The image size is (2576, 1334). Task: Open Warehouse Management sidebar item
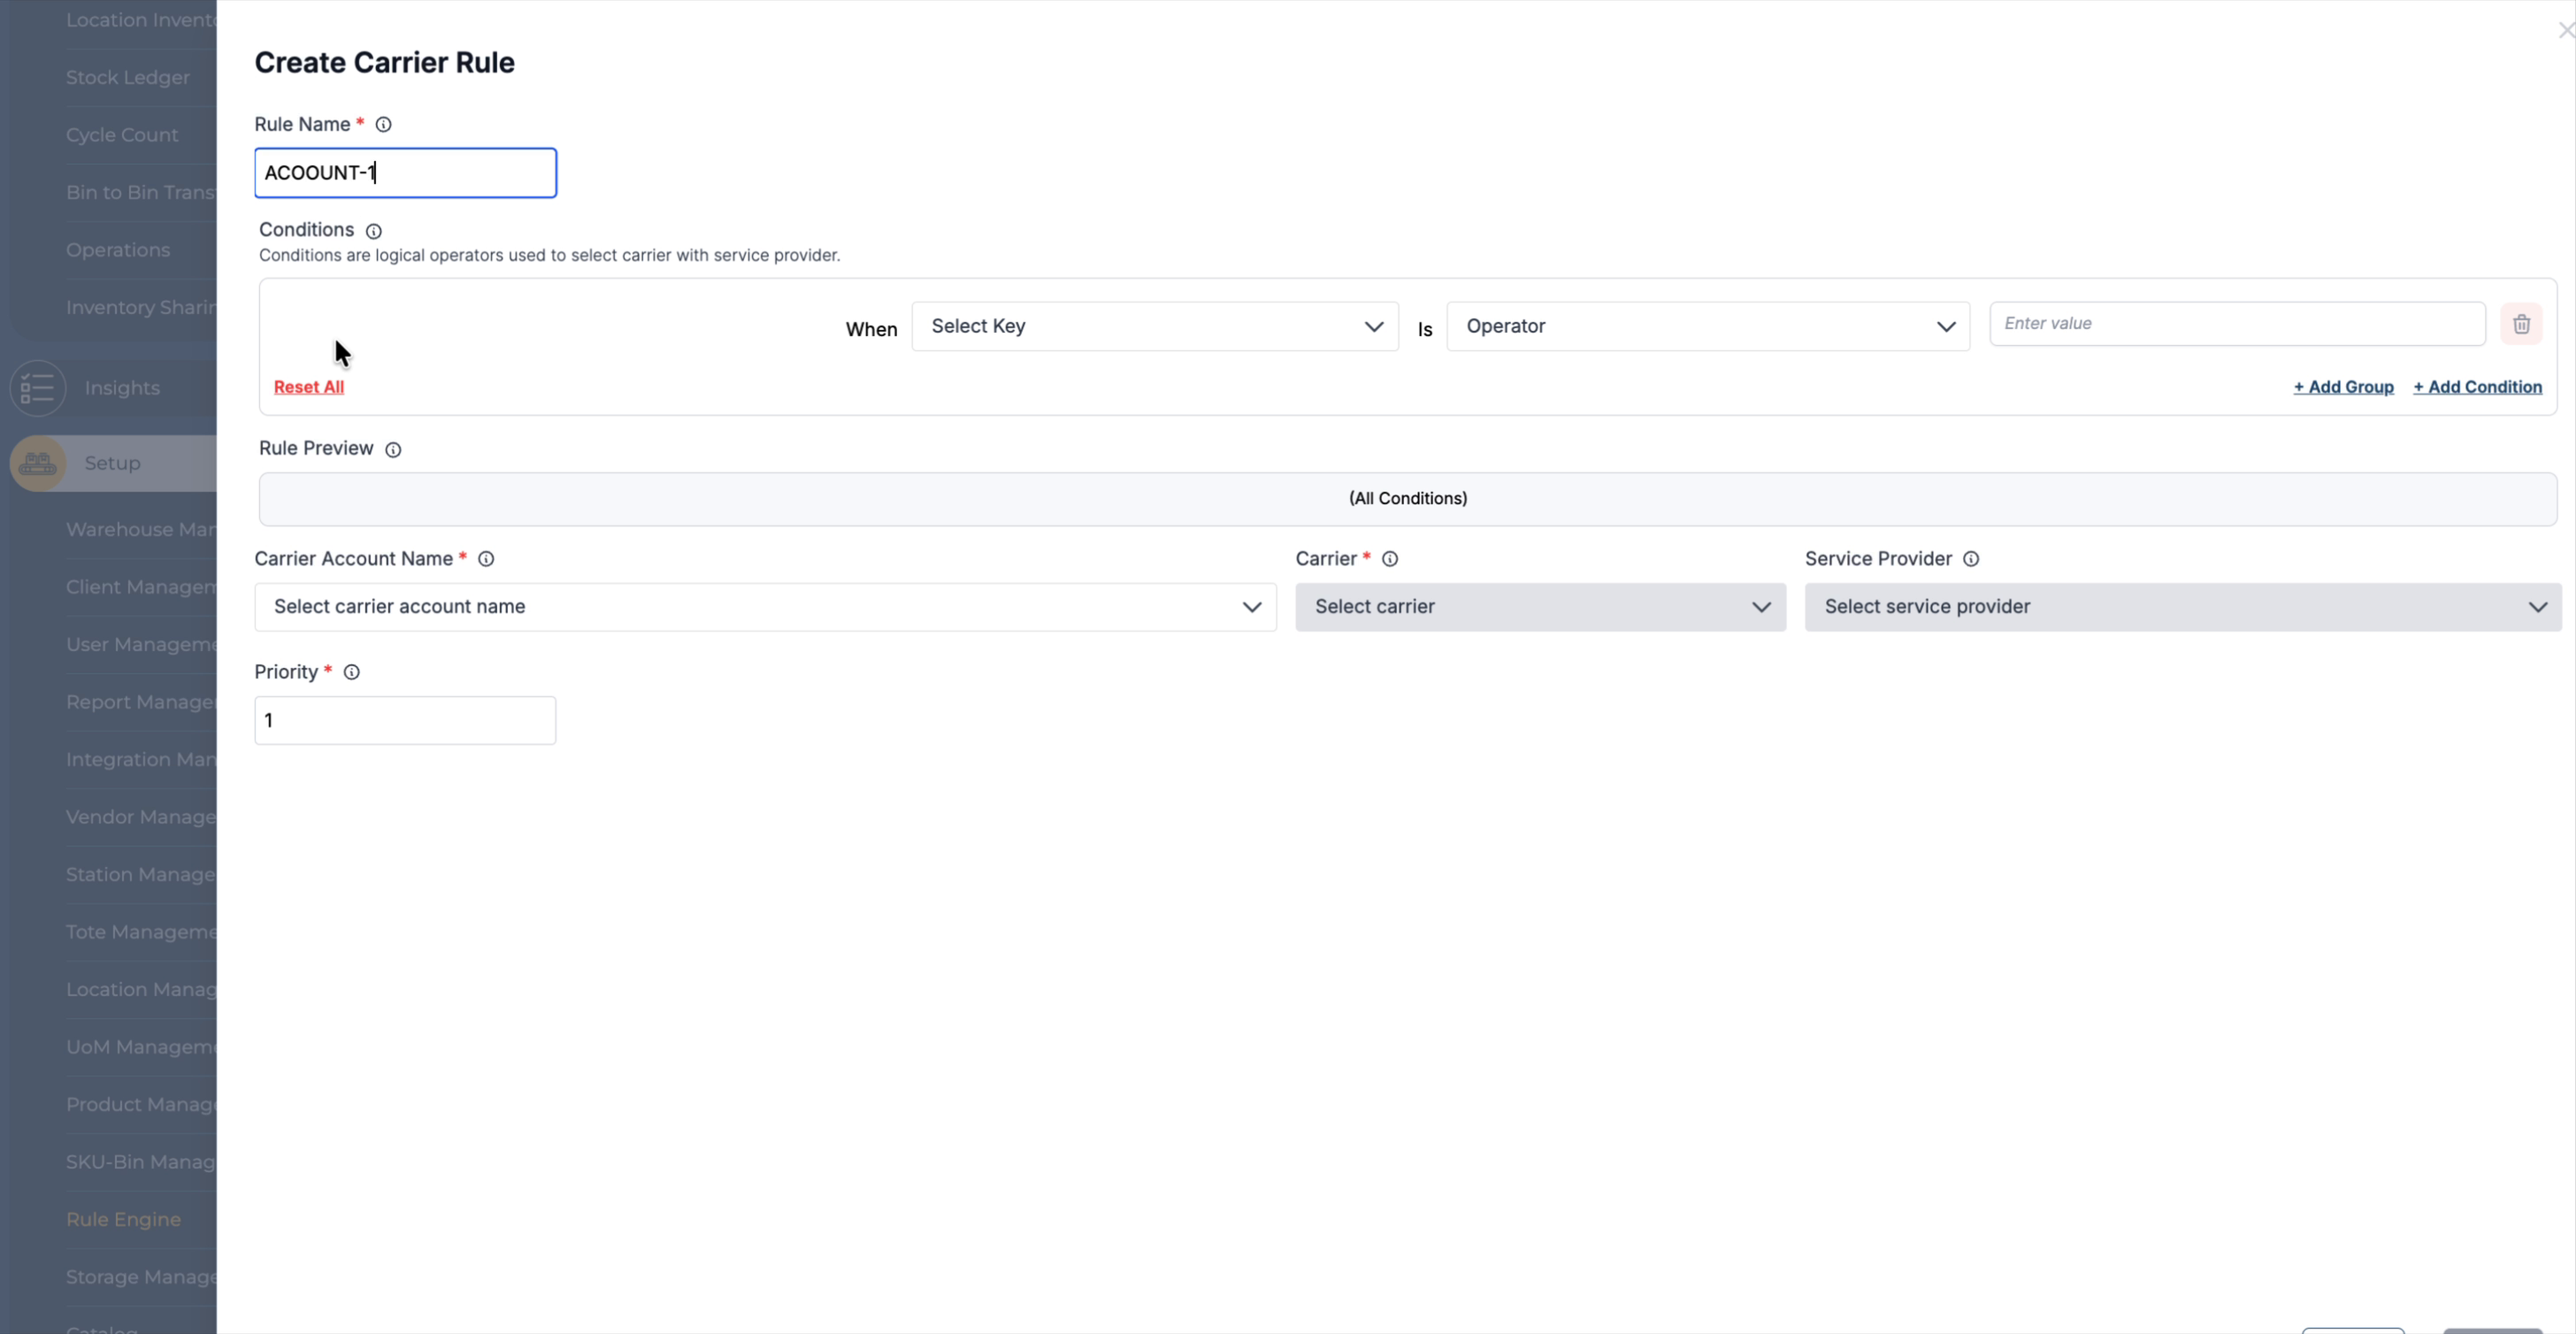coord(141,530)
